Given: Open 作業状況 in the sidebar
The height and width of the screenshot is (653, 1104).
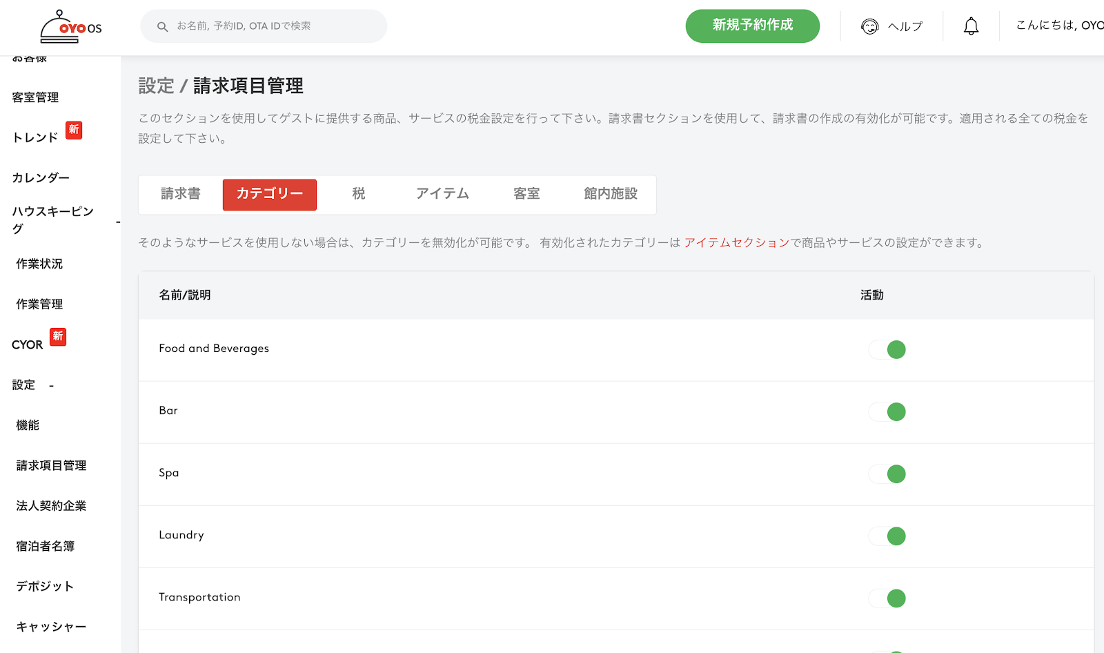Looking at the screenshot, I should 39,264.
